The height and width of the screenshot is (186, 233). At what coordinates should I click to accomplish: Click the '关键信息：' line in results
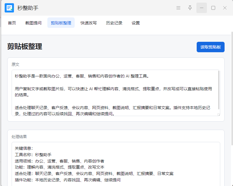tap(24, 148)
